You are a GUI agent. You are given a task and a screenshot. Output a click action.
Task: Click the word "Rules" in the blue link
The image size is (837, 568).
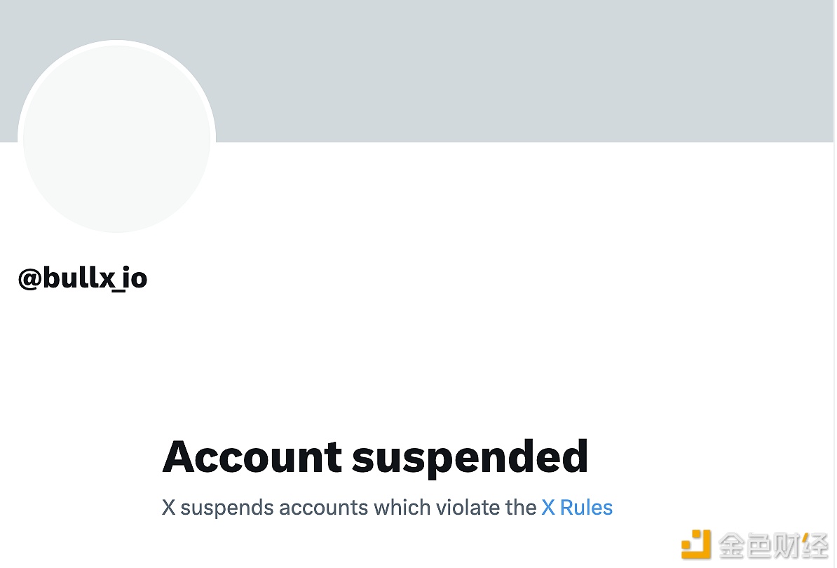(586, 507)
